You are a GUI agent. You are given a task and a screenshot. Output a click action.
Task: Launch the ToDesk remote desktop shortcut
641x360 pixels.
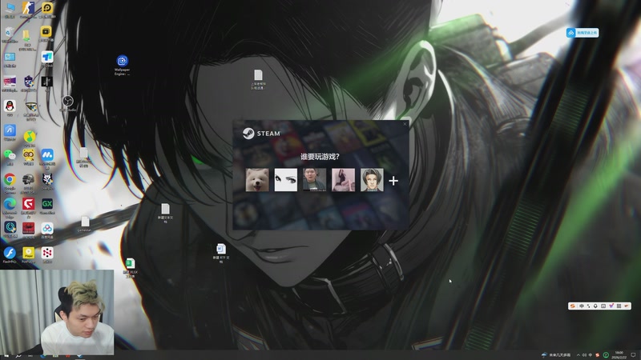coord(47,58)
